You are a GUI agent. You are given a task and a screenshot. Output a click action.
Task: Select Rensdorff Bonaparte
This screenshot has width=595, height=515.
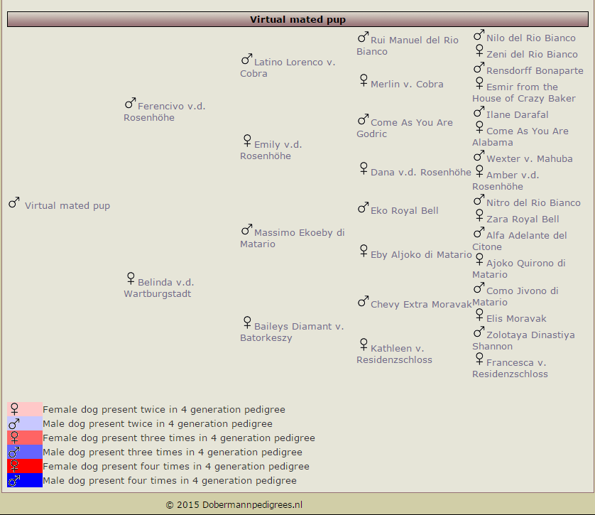pyautogui.click(x=535, y=70)
